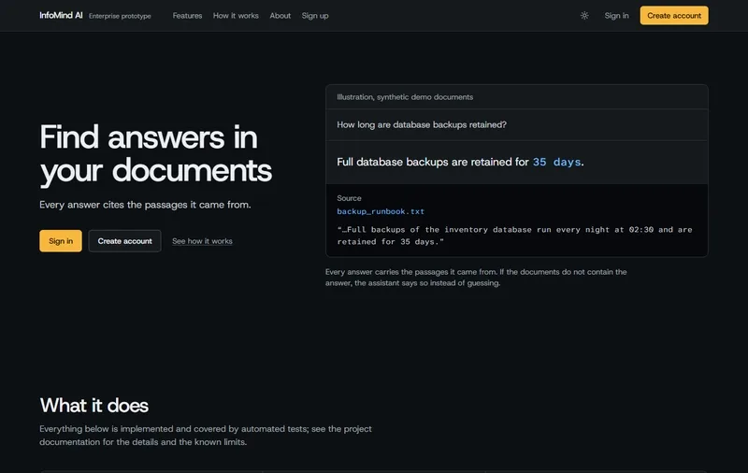
Task: Toggle the light/dark theme sun icon
Action: (x=584, y=16)
